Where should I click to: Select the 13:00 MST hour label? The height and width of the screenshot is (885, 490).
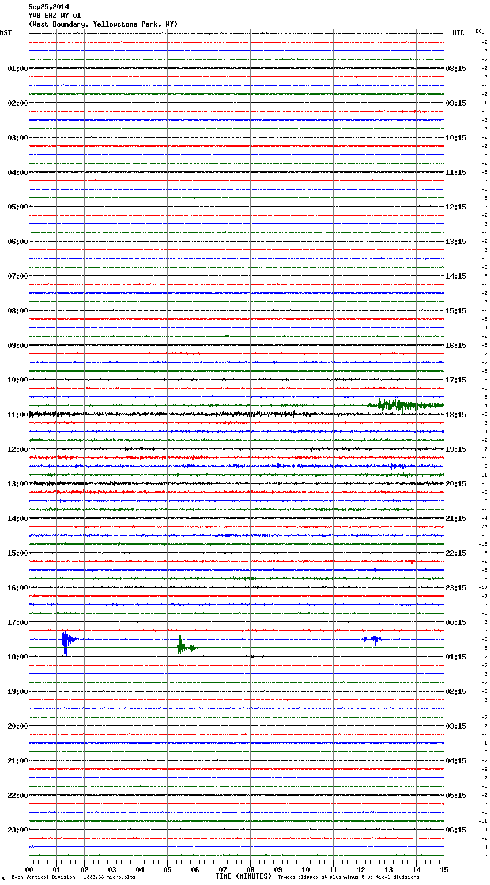(18, 484)
